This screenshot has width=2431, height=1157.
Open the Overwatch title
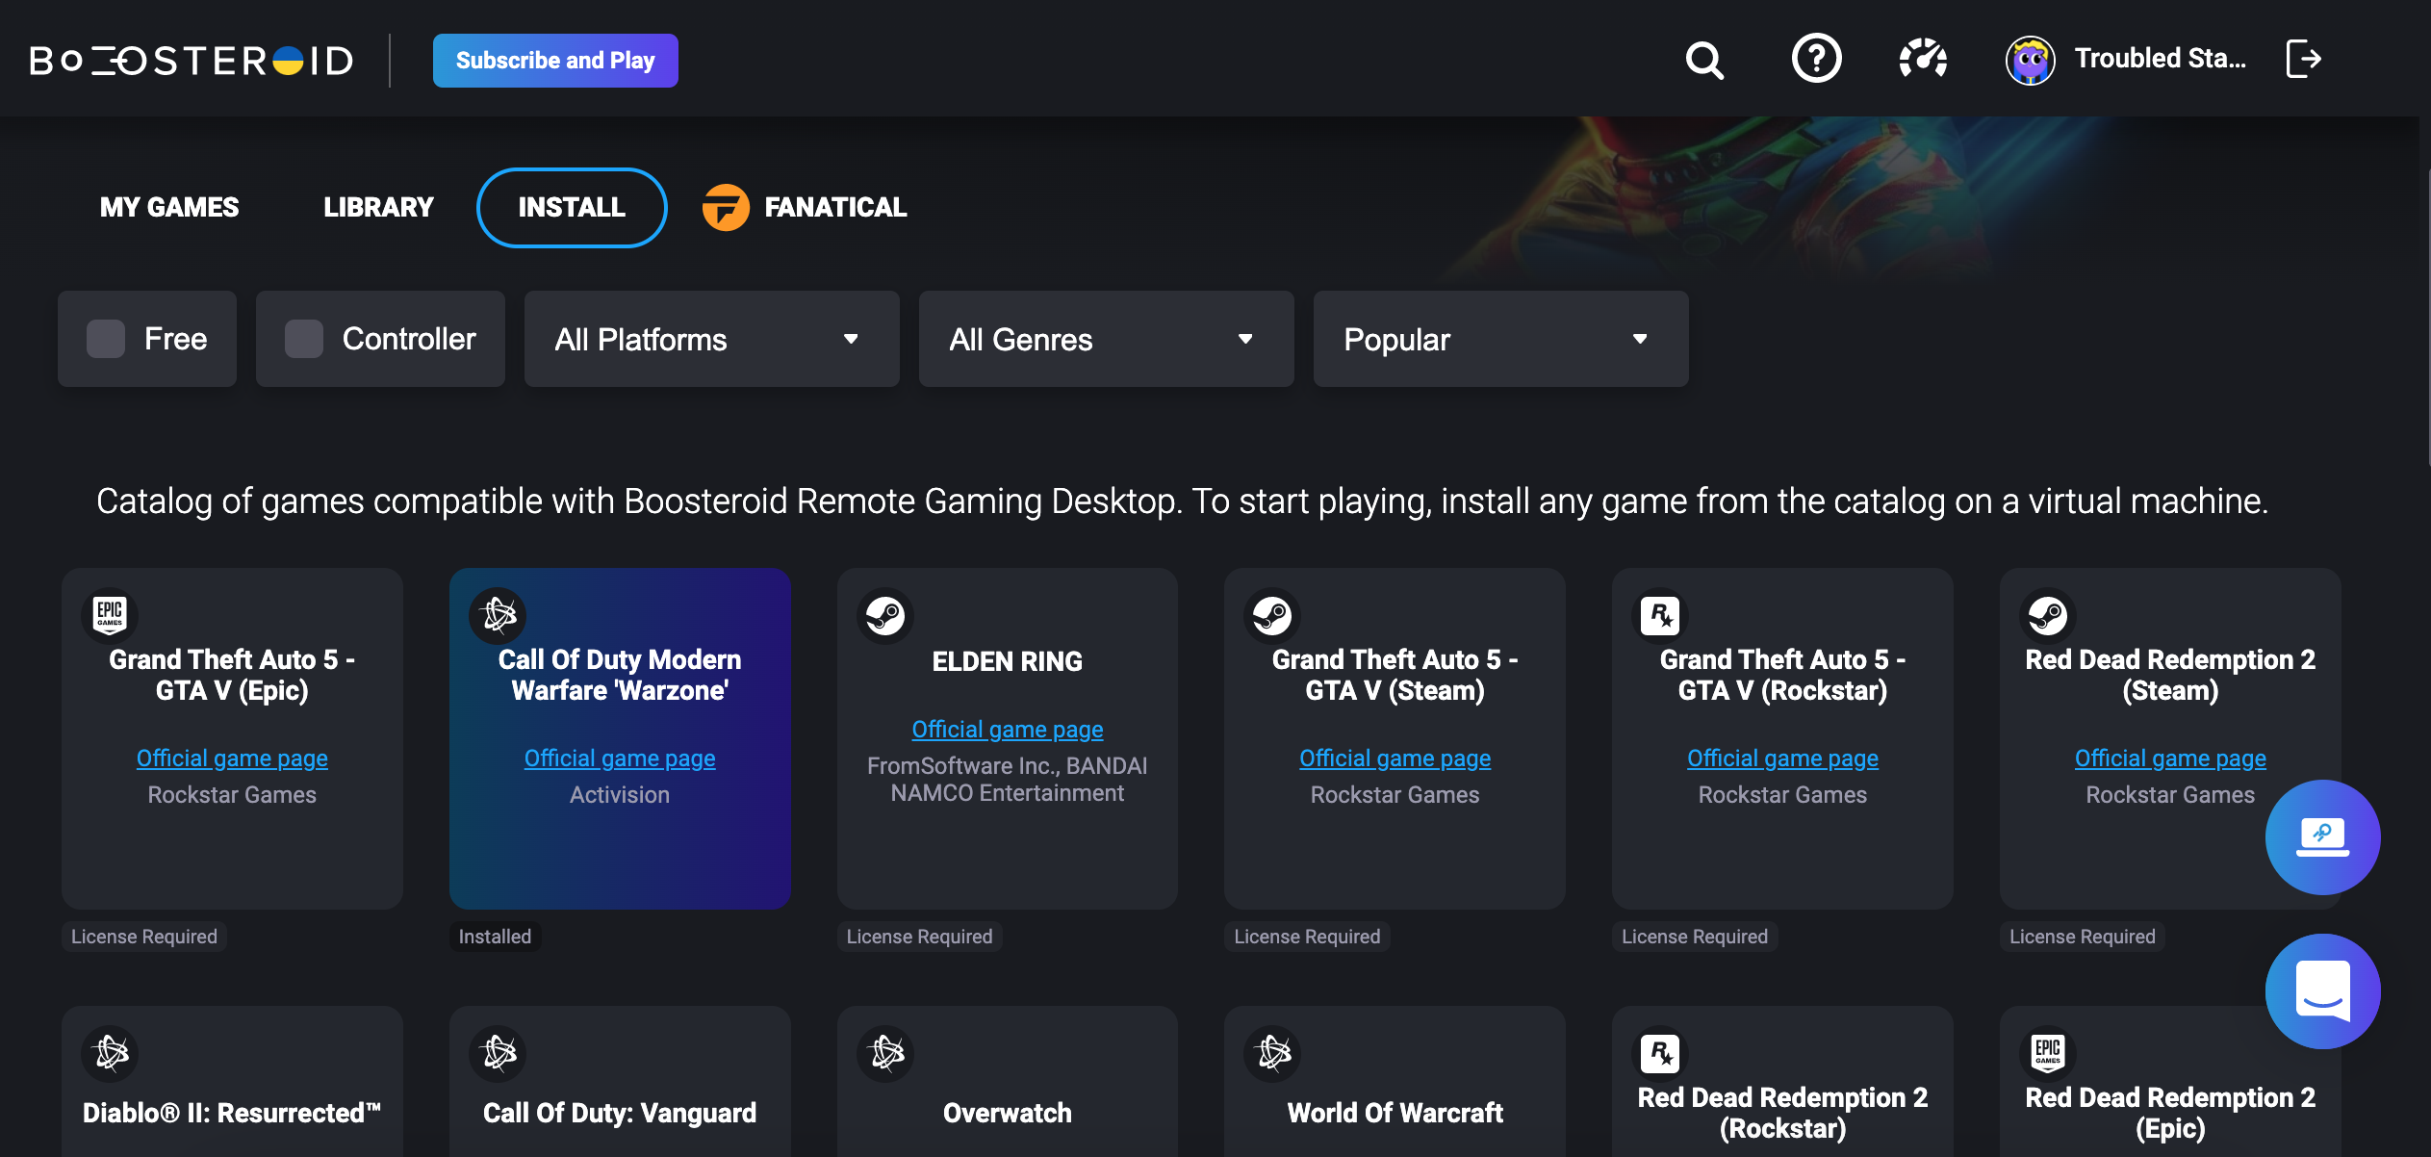pyautogui.click(x=1008, y=1113)
